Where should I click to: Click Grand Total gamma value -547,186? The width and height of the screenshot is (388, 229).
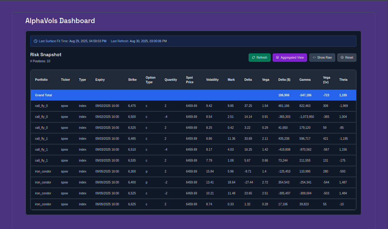pos(305,95)
